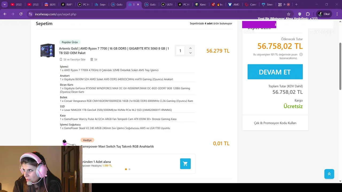The height and width of the screenshot is (192, 342).
Task: Increase the Artemis Gold quantity
Action: point(191,48)
